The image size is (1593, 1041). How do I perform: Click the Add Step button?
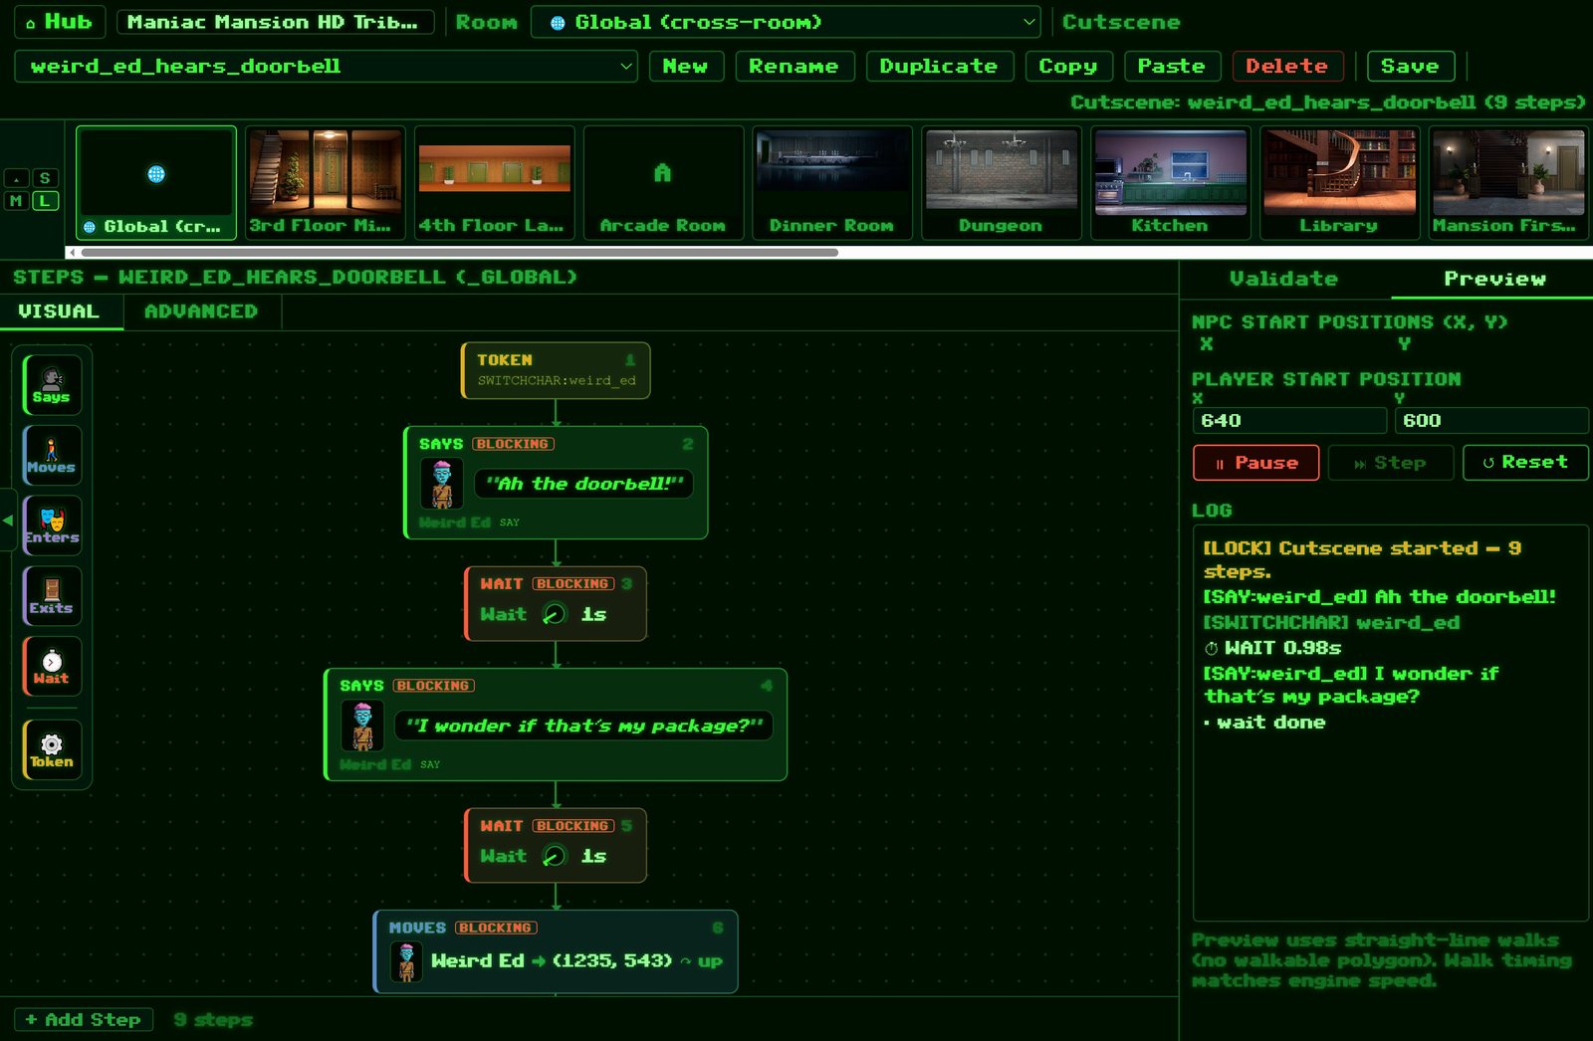(84, 1019)
